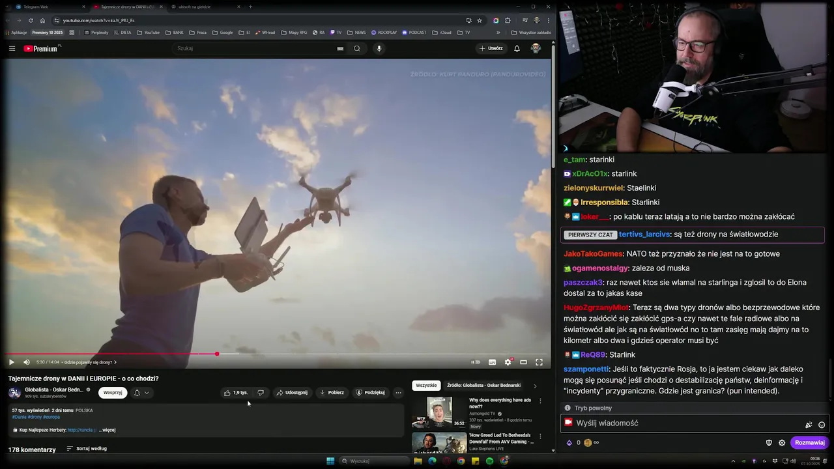Screen dimensions: 834x469
Task: Open File Explorer from taskbar
Action: coord(418,461)
